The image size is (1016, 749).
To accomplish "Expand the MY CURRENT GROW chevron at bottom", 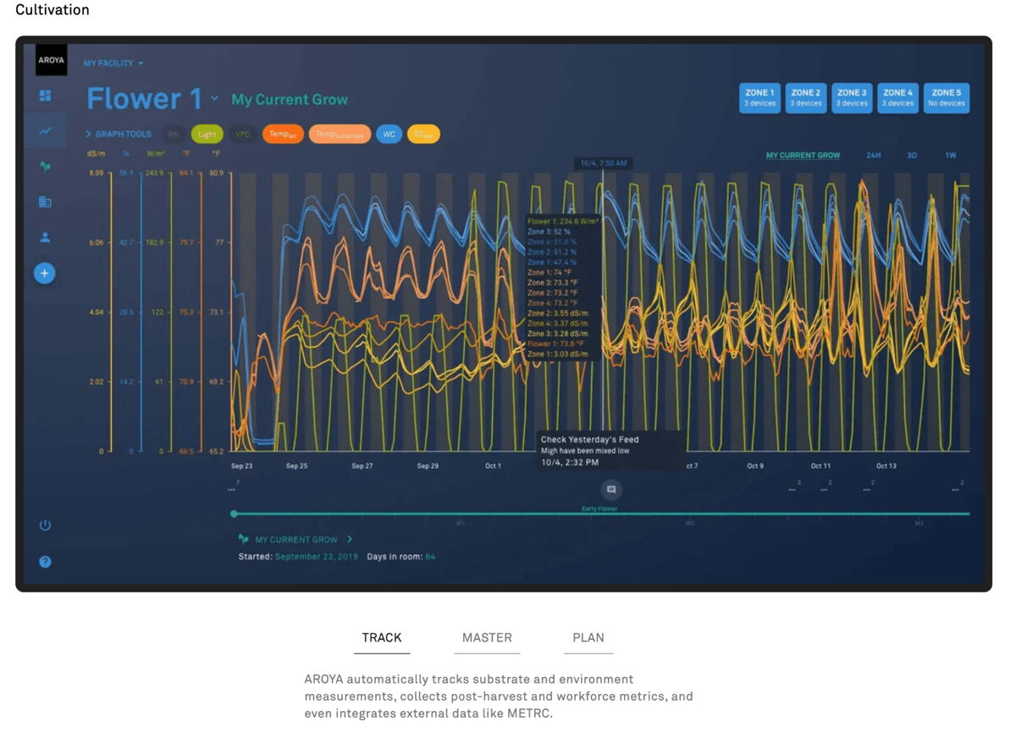I will [350, 539].
